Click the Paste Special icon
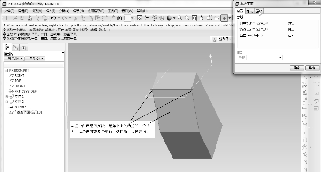This screenshot has width=321, height=172. click(x=97, y=18)
